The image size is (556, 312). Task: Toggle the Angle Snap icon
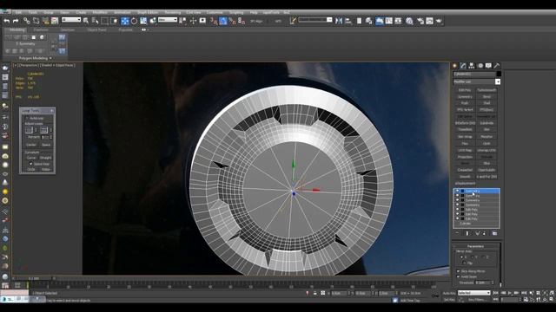pos(223,21)
